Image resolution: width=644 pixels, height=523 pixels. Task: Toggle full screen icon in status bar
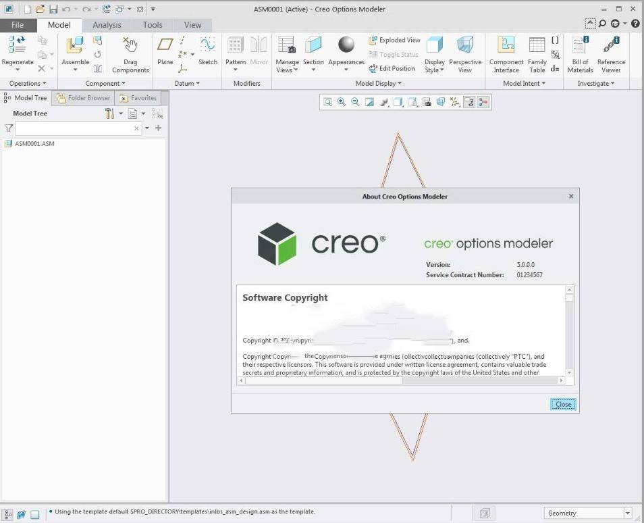[35, 514]
